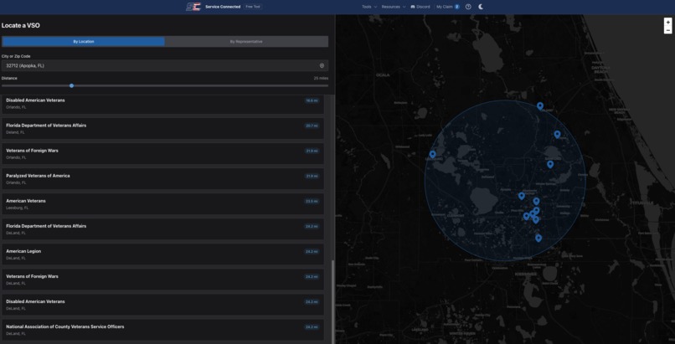
Task: Select the map pin northeast of Sanford
Action: [557, 135]
